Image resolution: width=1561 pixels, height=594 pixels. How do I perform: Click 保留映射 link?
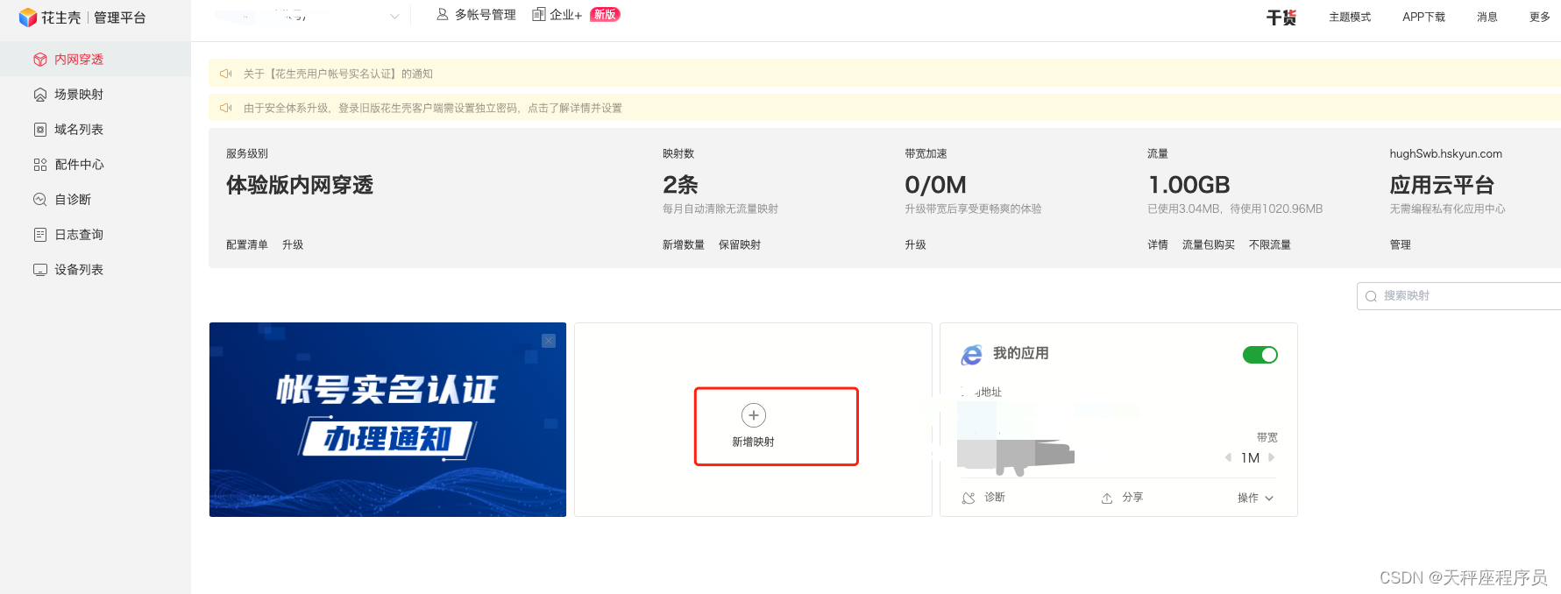(740, 244)
